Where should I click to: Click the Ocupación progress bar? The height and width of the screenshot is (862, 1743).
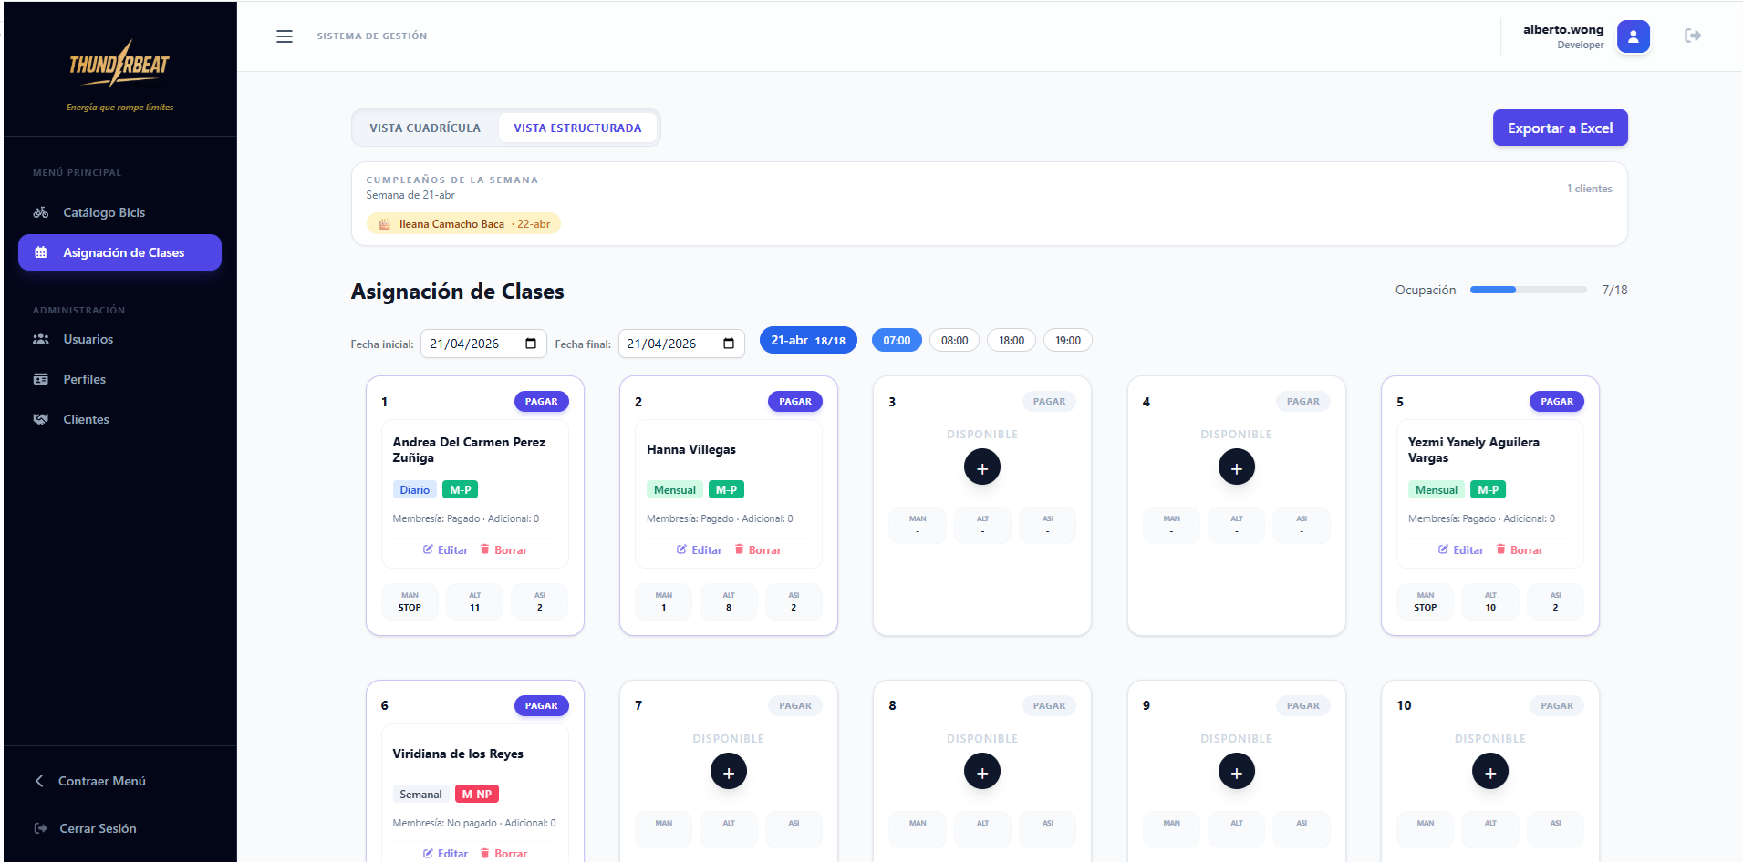[1529, 290]
